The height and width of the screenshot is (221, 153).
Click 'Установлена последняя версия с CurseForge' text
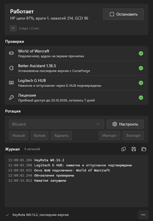pos(54,71)
